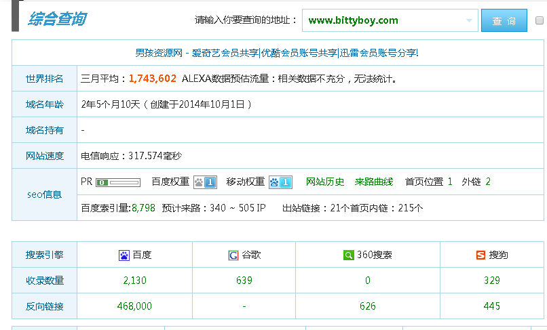
Task: Click the 360搜索 green search icon
Action: 349,255
